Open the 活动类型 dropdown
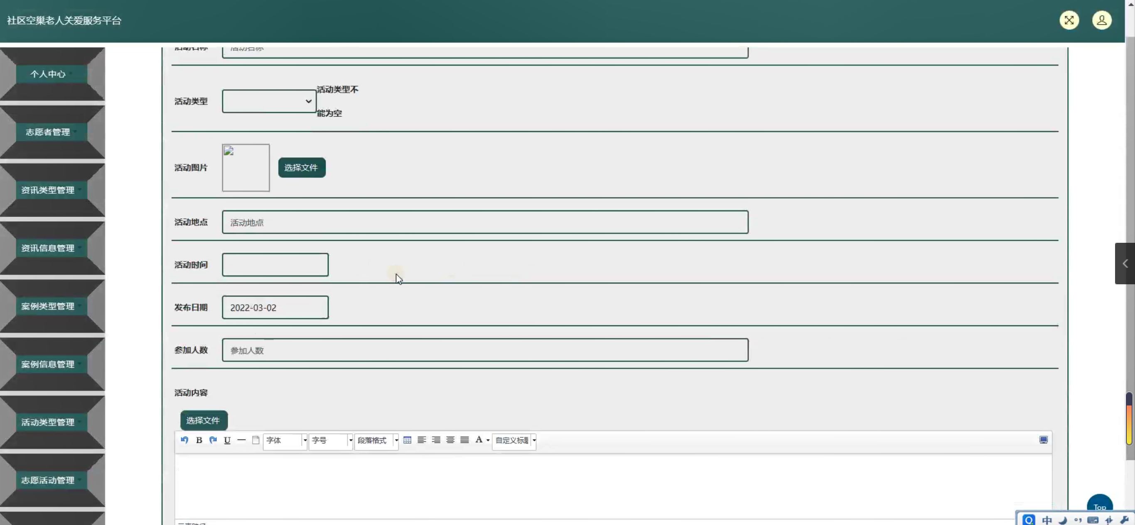1135x525 pixels. 269,101
